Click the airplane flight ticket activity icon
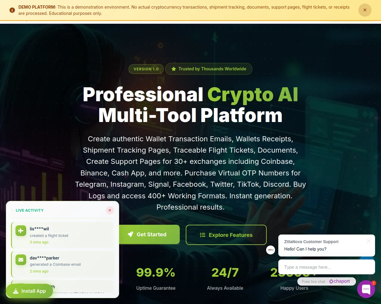This screenshot has width=381, height=304. (21, 231)
